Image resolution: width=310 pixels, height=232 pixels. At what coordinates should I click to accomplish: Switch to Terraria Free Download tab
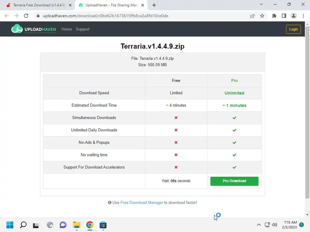tap(39, 5)
